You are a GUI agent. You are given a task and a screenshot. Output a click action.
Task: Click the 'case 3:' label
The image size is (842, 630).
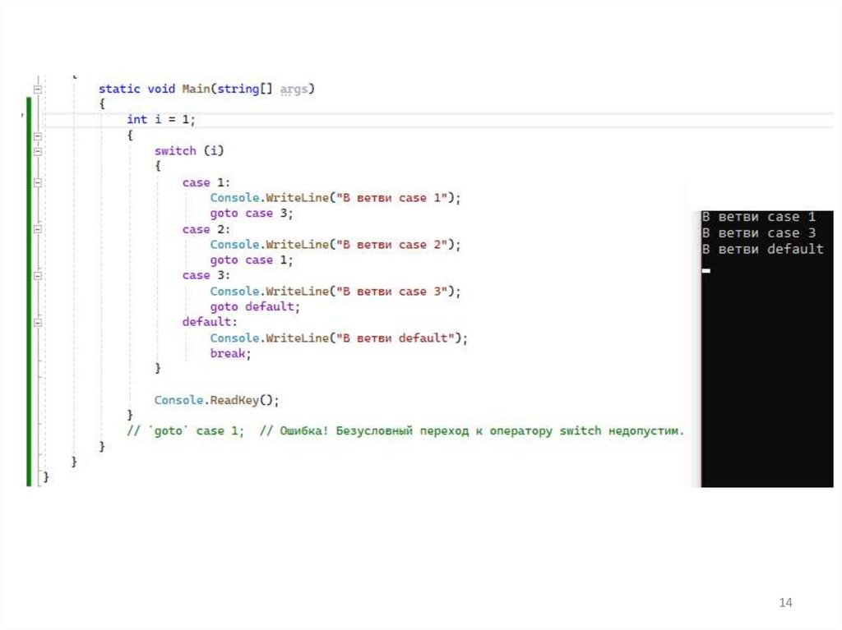[x=206, y=275]
